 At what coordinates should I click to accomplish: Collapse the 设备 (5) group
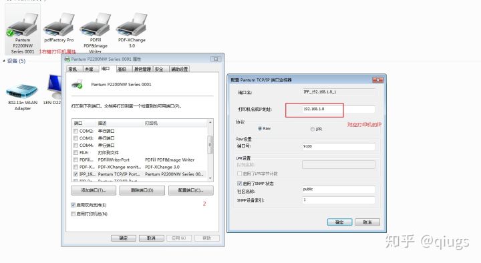(x=4, y=61)
